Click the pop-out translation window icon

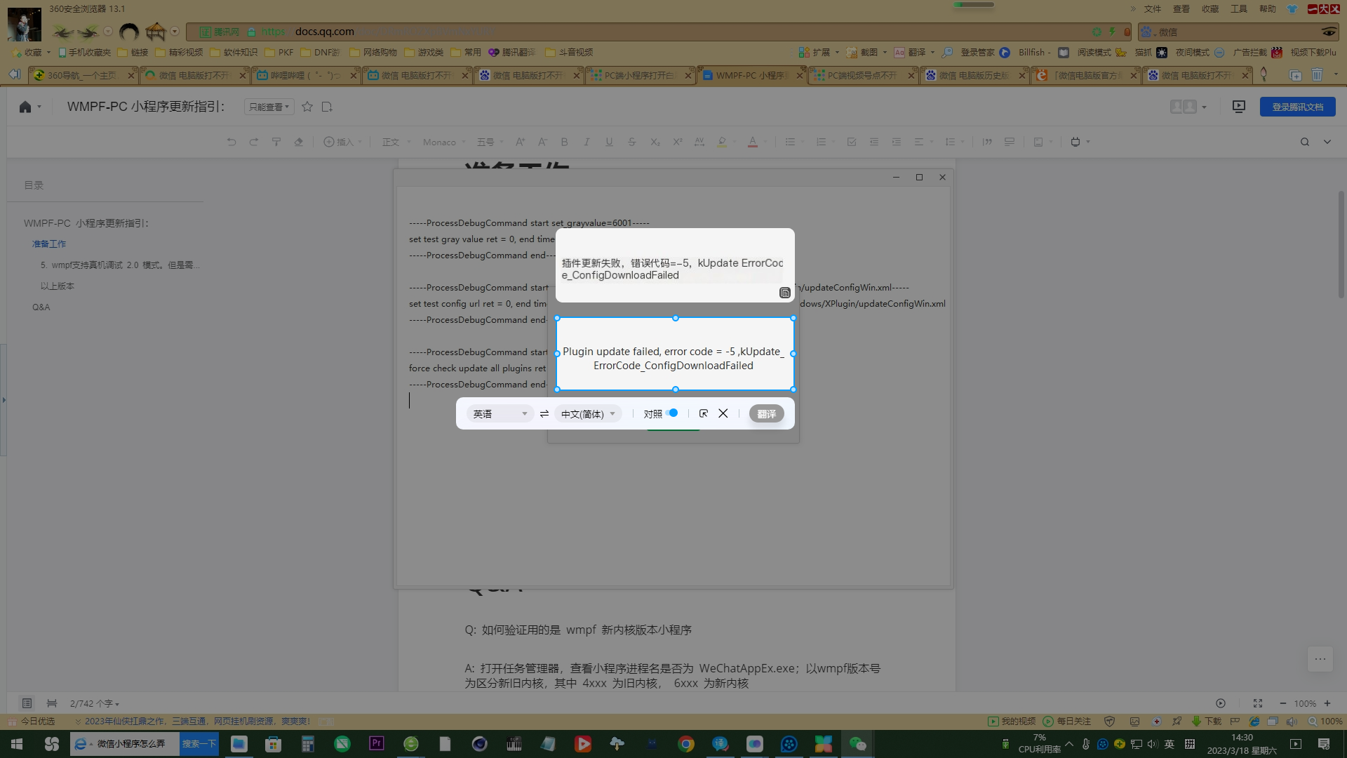point(704,414)
